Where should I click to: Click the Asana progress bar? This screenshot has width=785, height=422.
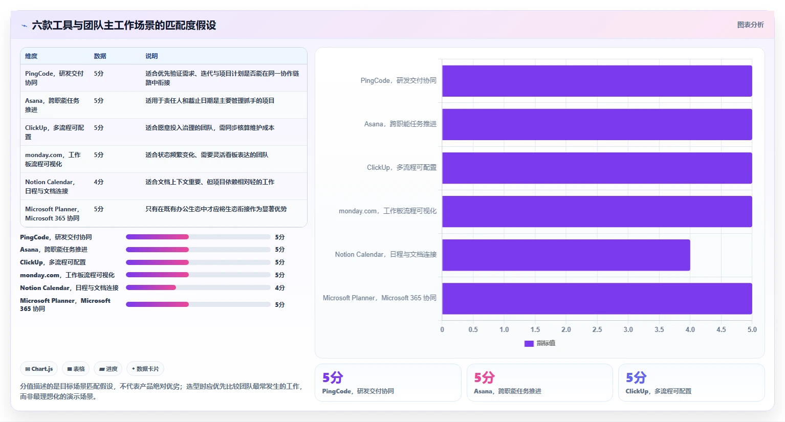[x=198, y=250]
